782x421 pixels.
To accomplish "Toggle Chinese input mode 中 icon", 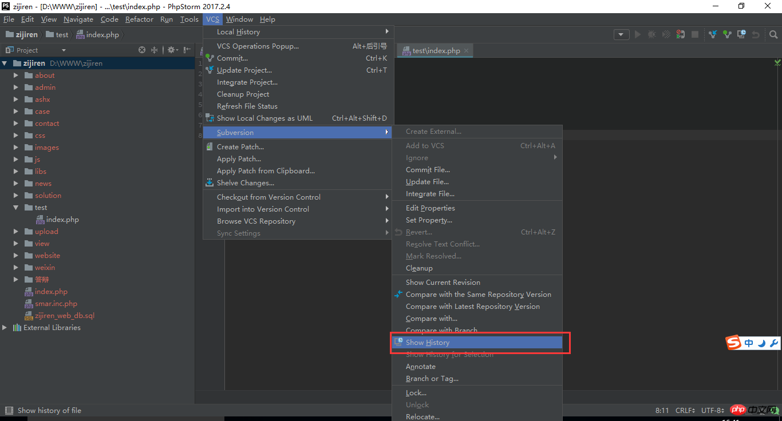I will tap(749, 343).
